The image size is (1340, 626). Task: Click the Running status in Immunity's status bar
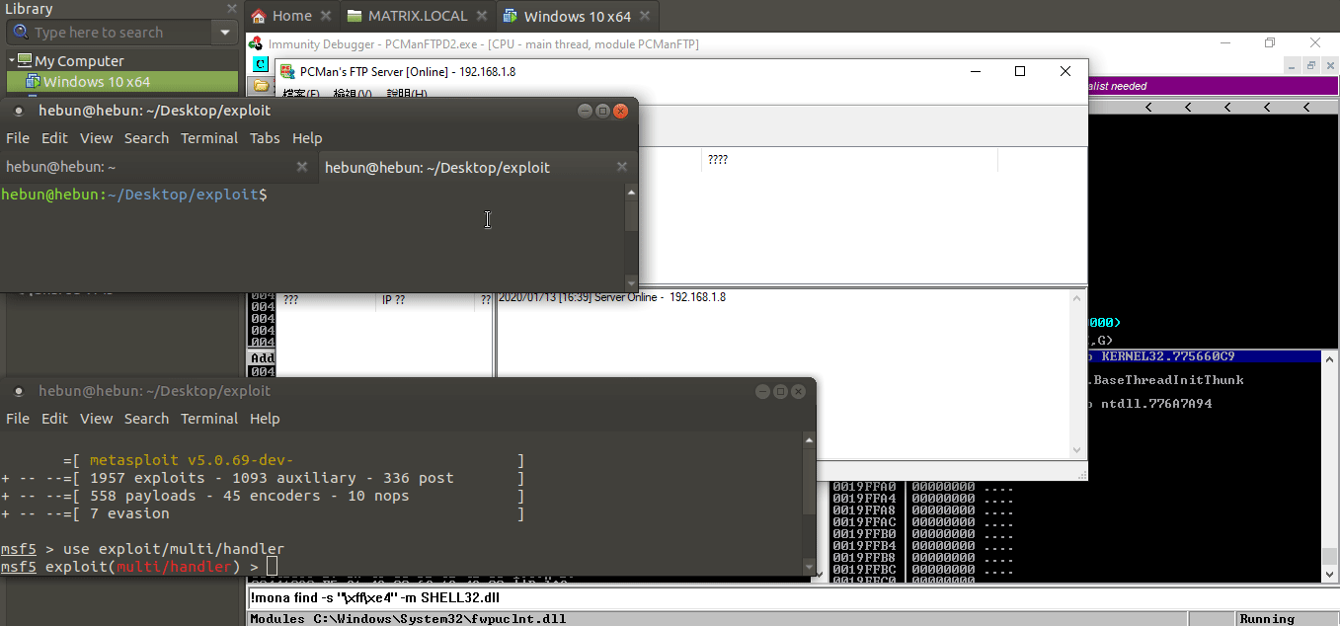coord(1267,619)
